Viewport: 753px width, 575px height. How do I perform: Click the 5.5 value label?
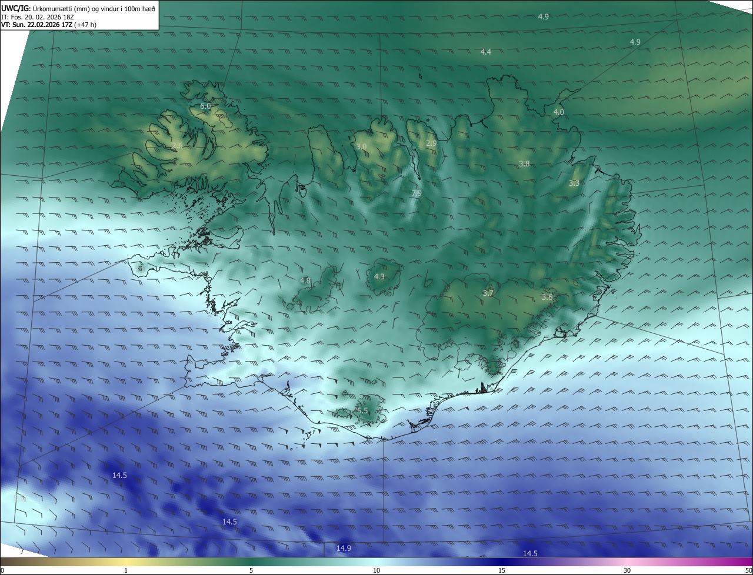point(362,411)
